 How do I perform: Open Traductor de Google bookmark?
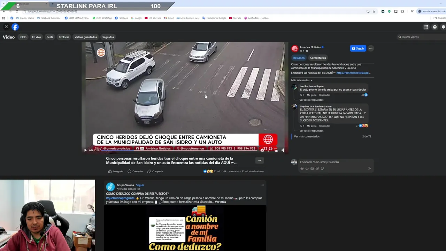(214, 18)
